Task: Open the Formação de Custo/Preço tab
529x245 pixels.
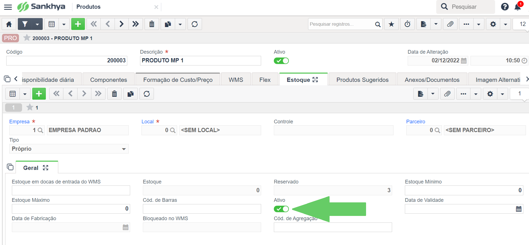Action: coord(178,80)
